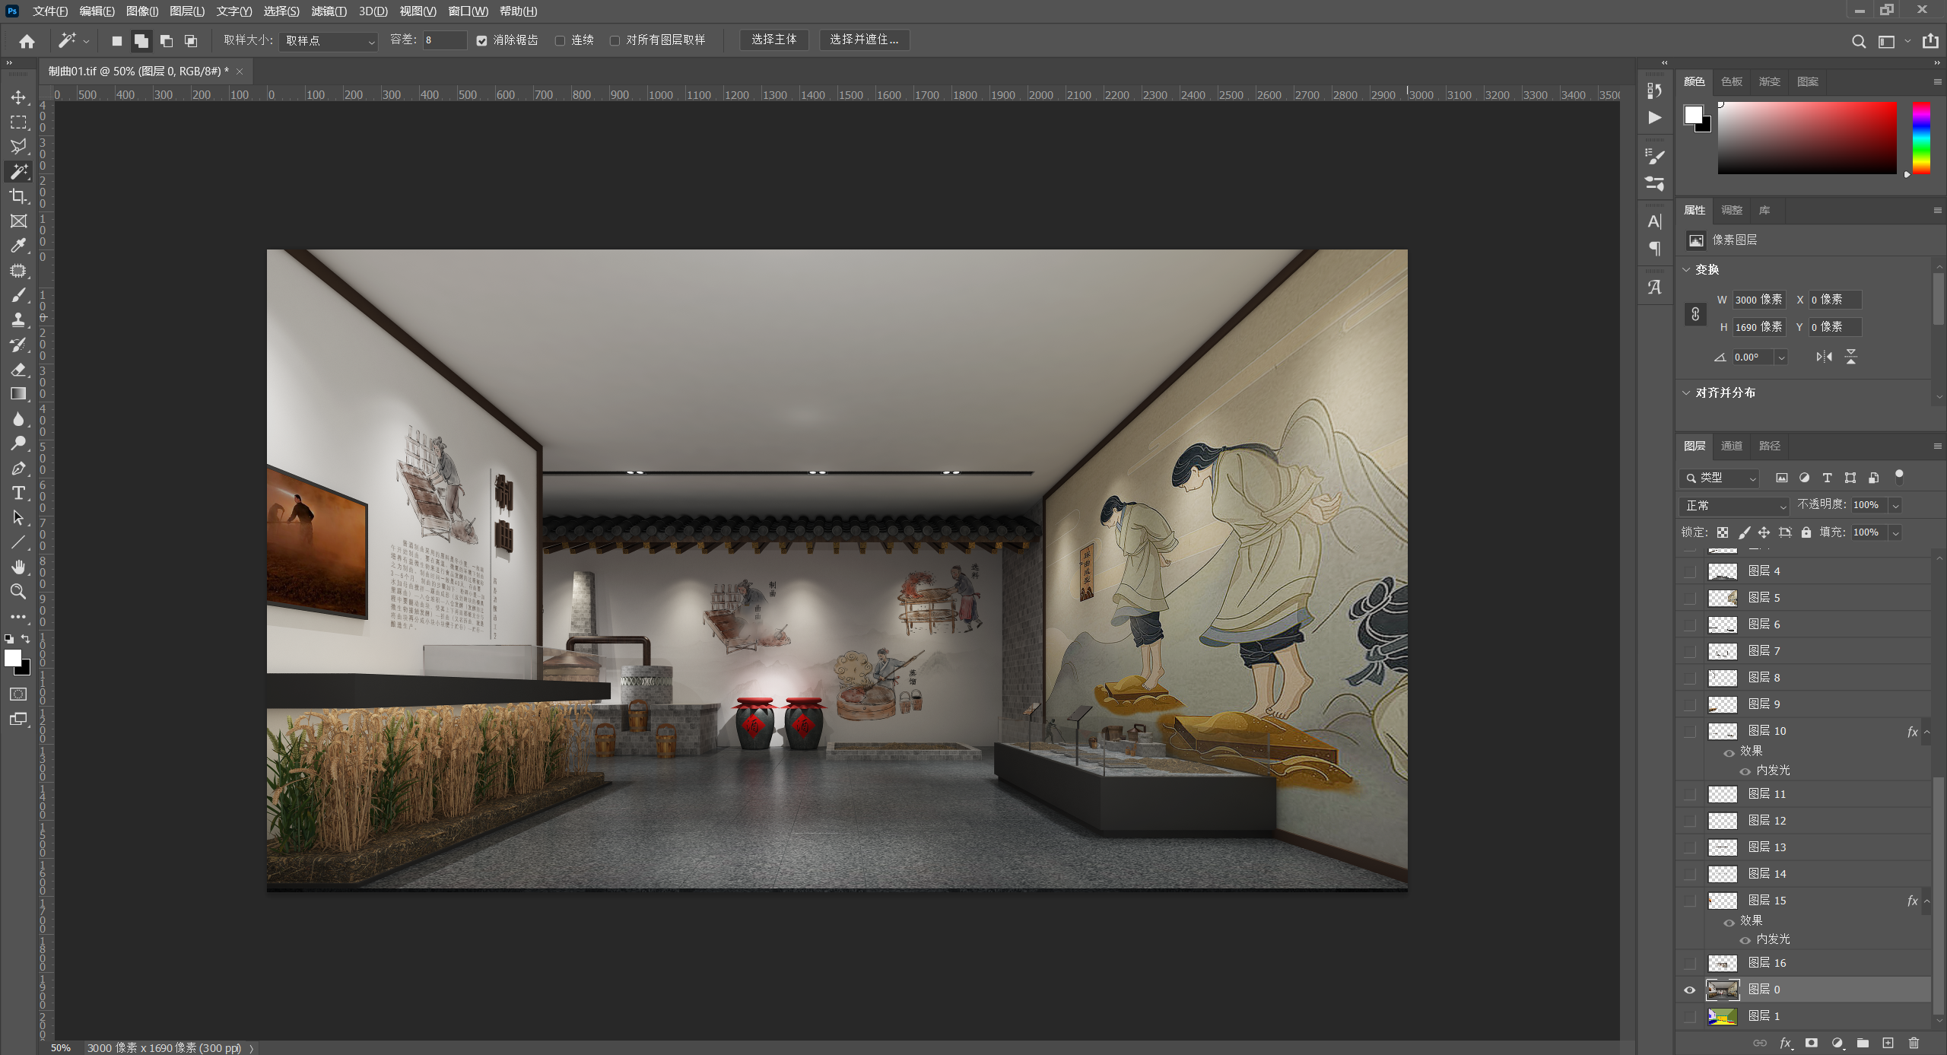Select the Zoom tool in toolbar
This screenshot has width=1947, height=1055.
pos(18,591)
